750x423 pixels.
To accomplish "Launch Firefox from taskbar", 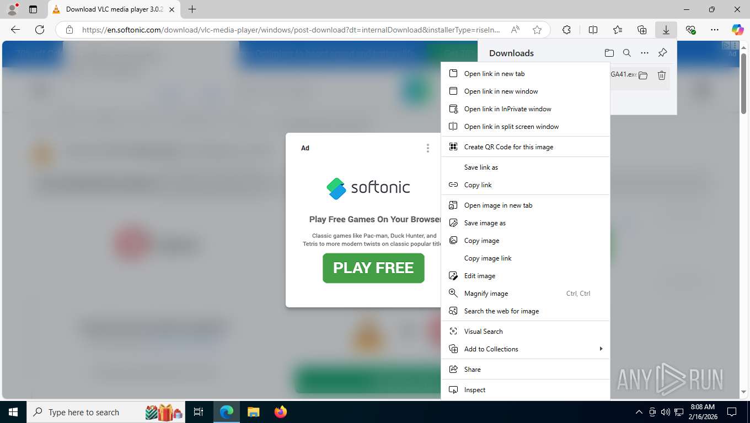I will pyautogui.click(x=280, y=412).
